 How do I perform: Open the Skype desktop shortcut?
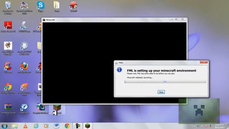click(40, 6)
